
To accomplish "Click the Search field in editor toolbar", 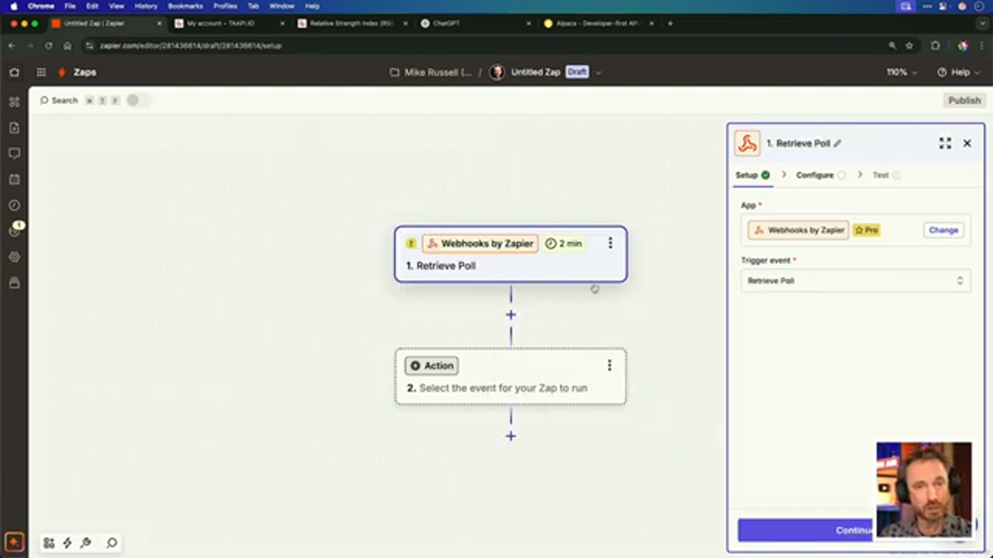I will 64,100.
